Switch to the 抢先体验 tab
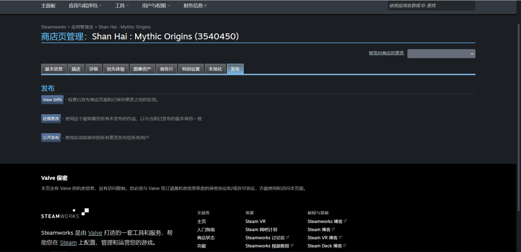521x252 pixels. click(116, 69)
